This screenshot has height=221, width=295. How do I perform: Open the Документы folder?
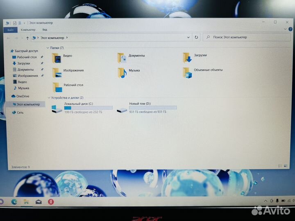131,58
